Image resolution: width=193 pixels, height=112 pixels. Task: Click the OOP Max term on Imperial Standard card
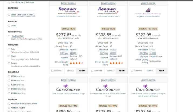tap(144, 53)
